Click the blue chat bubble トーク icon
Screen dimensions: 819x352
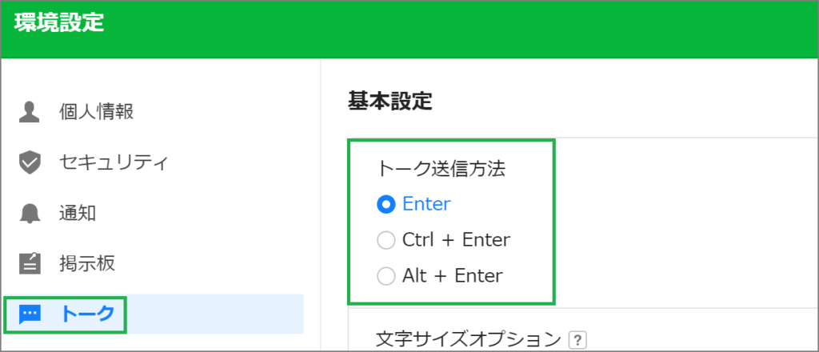[x=30, y=314]
